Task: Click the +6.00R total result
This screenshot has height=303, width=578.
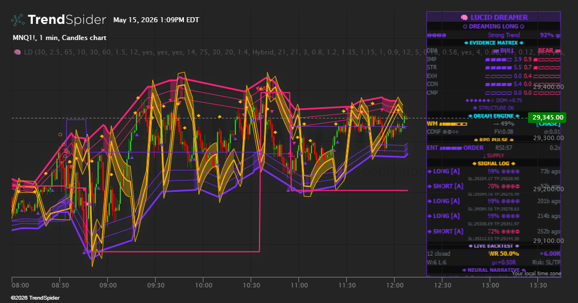Action: point(550,254)
